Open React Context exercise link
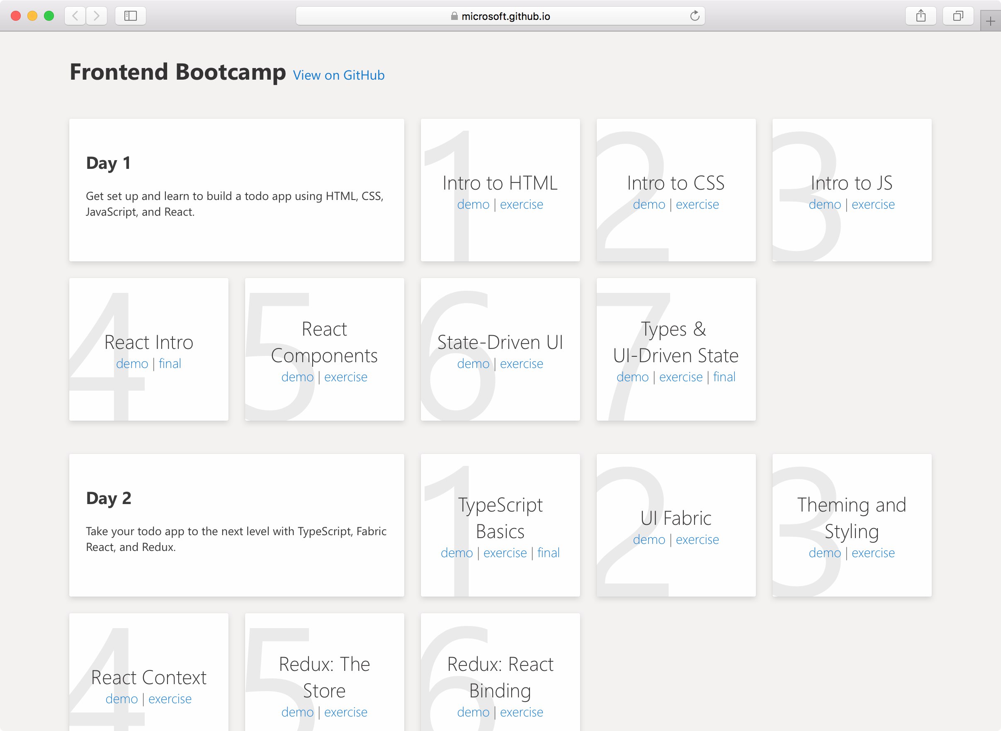This screenshot has height=731, width=1001. tap(170, 699)
